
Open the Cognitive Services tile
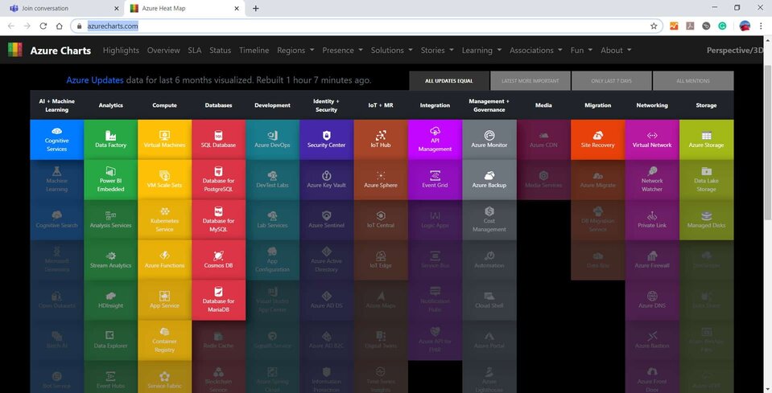coord(56,140)
